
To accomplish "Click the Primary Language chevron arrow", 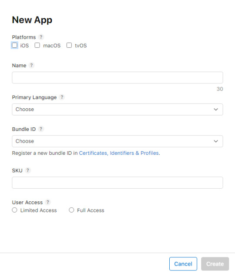I will click(x=216, y=110).
